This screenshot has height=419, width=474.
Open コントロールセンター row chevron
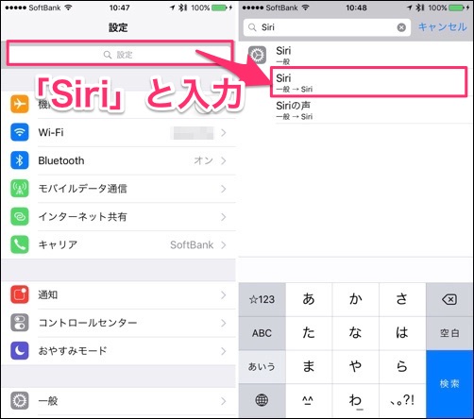point(224,323)
